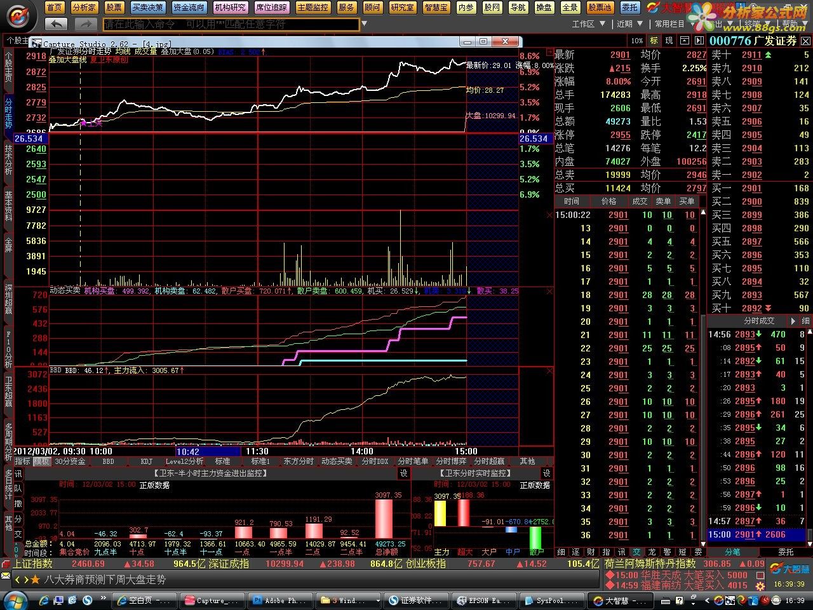
Task: Select the 分笔 tab at bottom right
Action: (x=732, y=552)
